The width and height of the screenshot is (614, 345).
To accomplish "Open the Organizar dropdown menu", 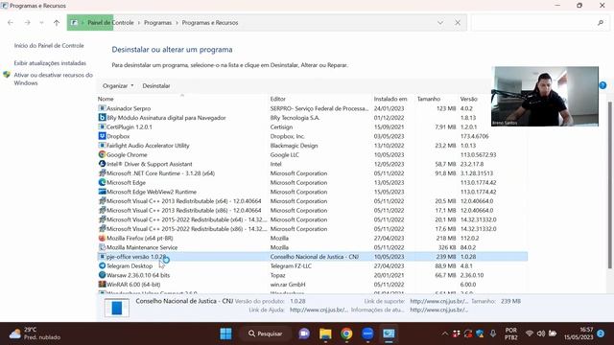I will click(x=118, y=85).
